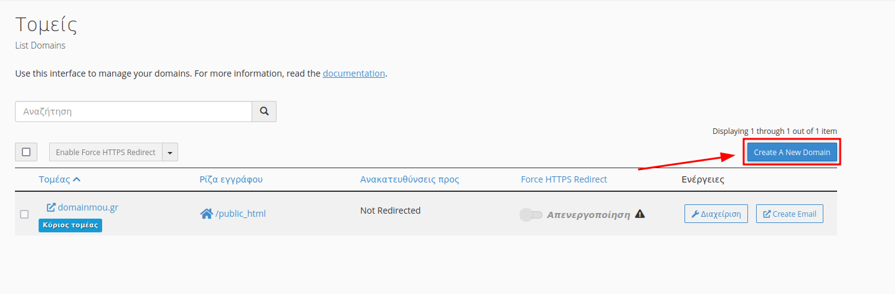Image resolution: width=895 pixels, height=294 pixels.
Task: Open the documentation link
Action: tap(354, 73)
